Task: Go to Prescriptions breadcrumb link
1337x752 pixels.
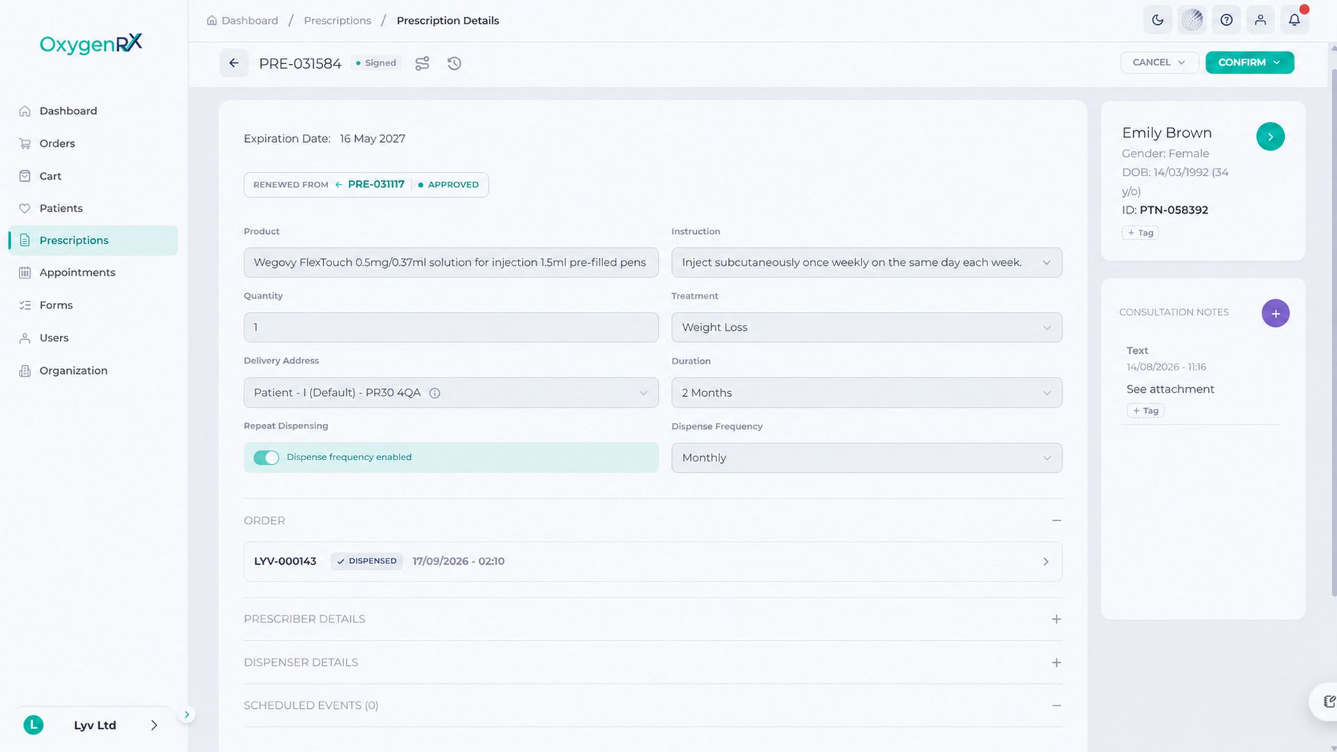Action: pyautogui.click(x=337, y=20)
